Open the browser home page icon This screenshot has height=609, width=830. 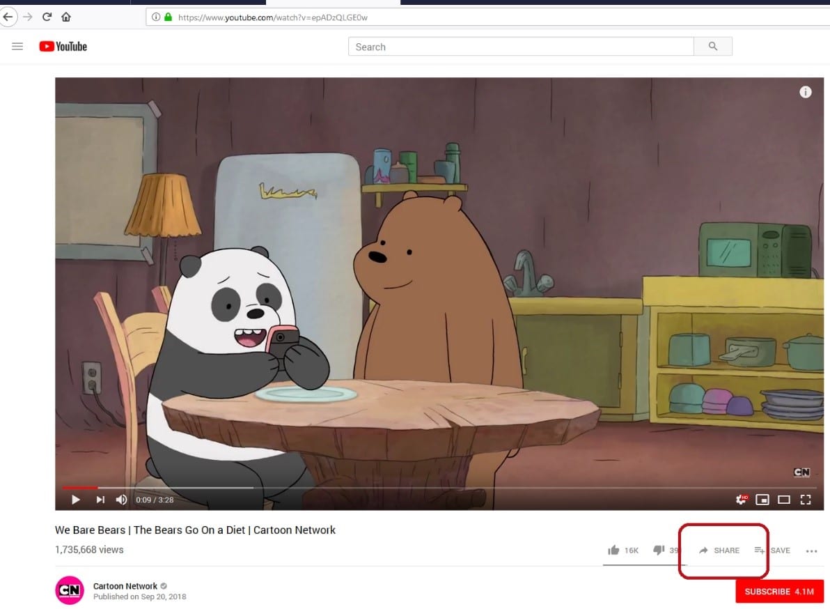pos(66,17)
